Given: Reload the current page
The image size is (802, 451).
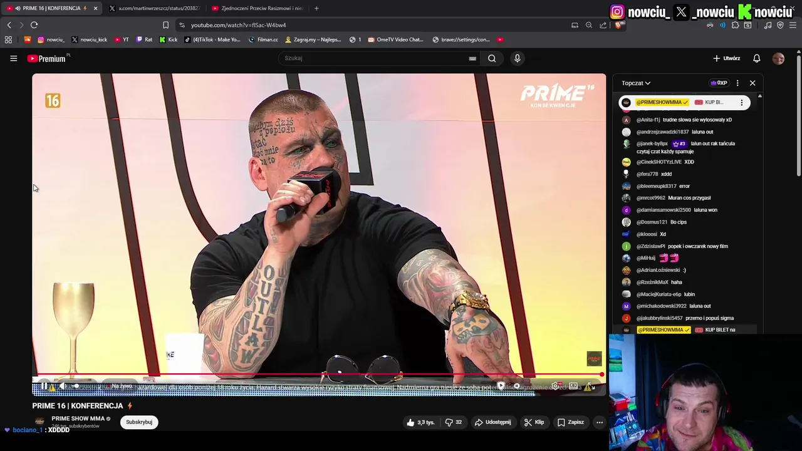Looking at the screenshot, I should coord(34,25).
